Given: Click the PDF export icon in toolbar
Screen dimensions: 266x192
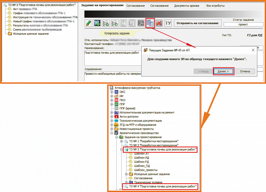Looking at the screenshot, I should point(141,23).
